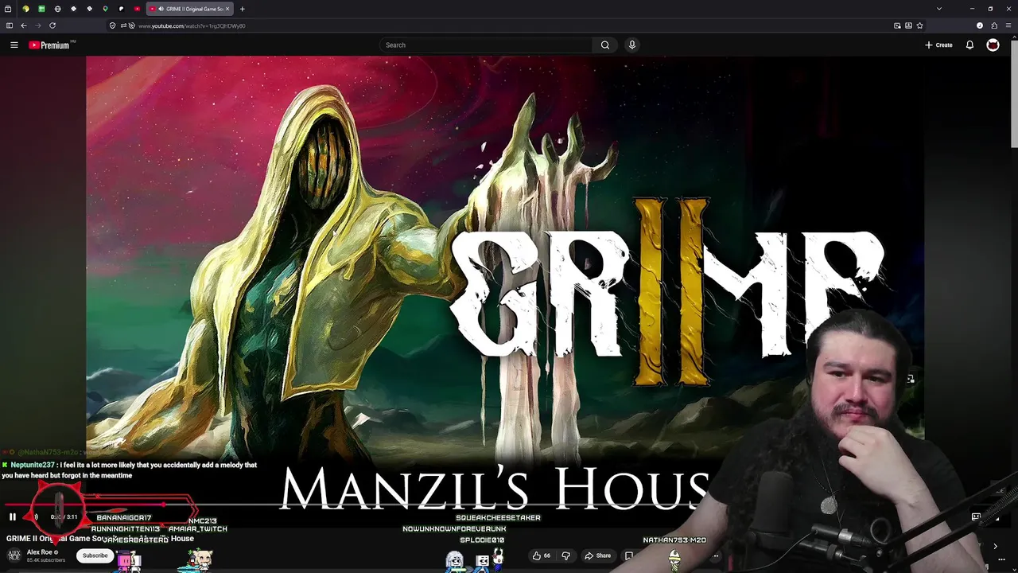The width and height of the screenshot is (1018, 573).
Task: Dislike the video
Action: click(x=565, y=555)
